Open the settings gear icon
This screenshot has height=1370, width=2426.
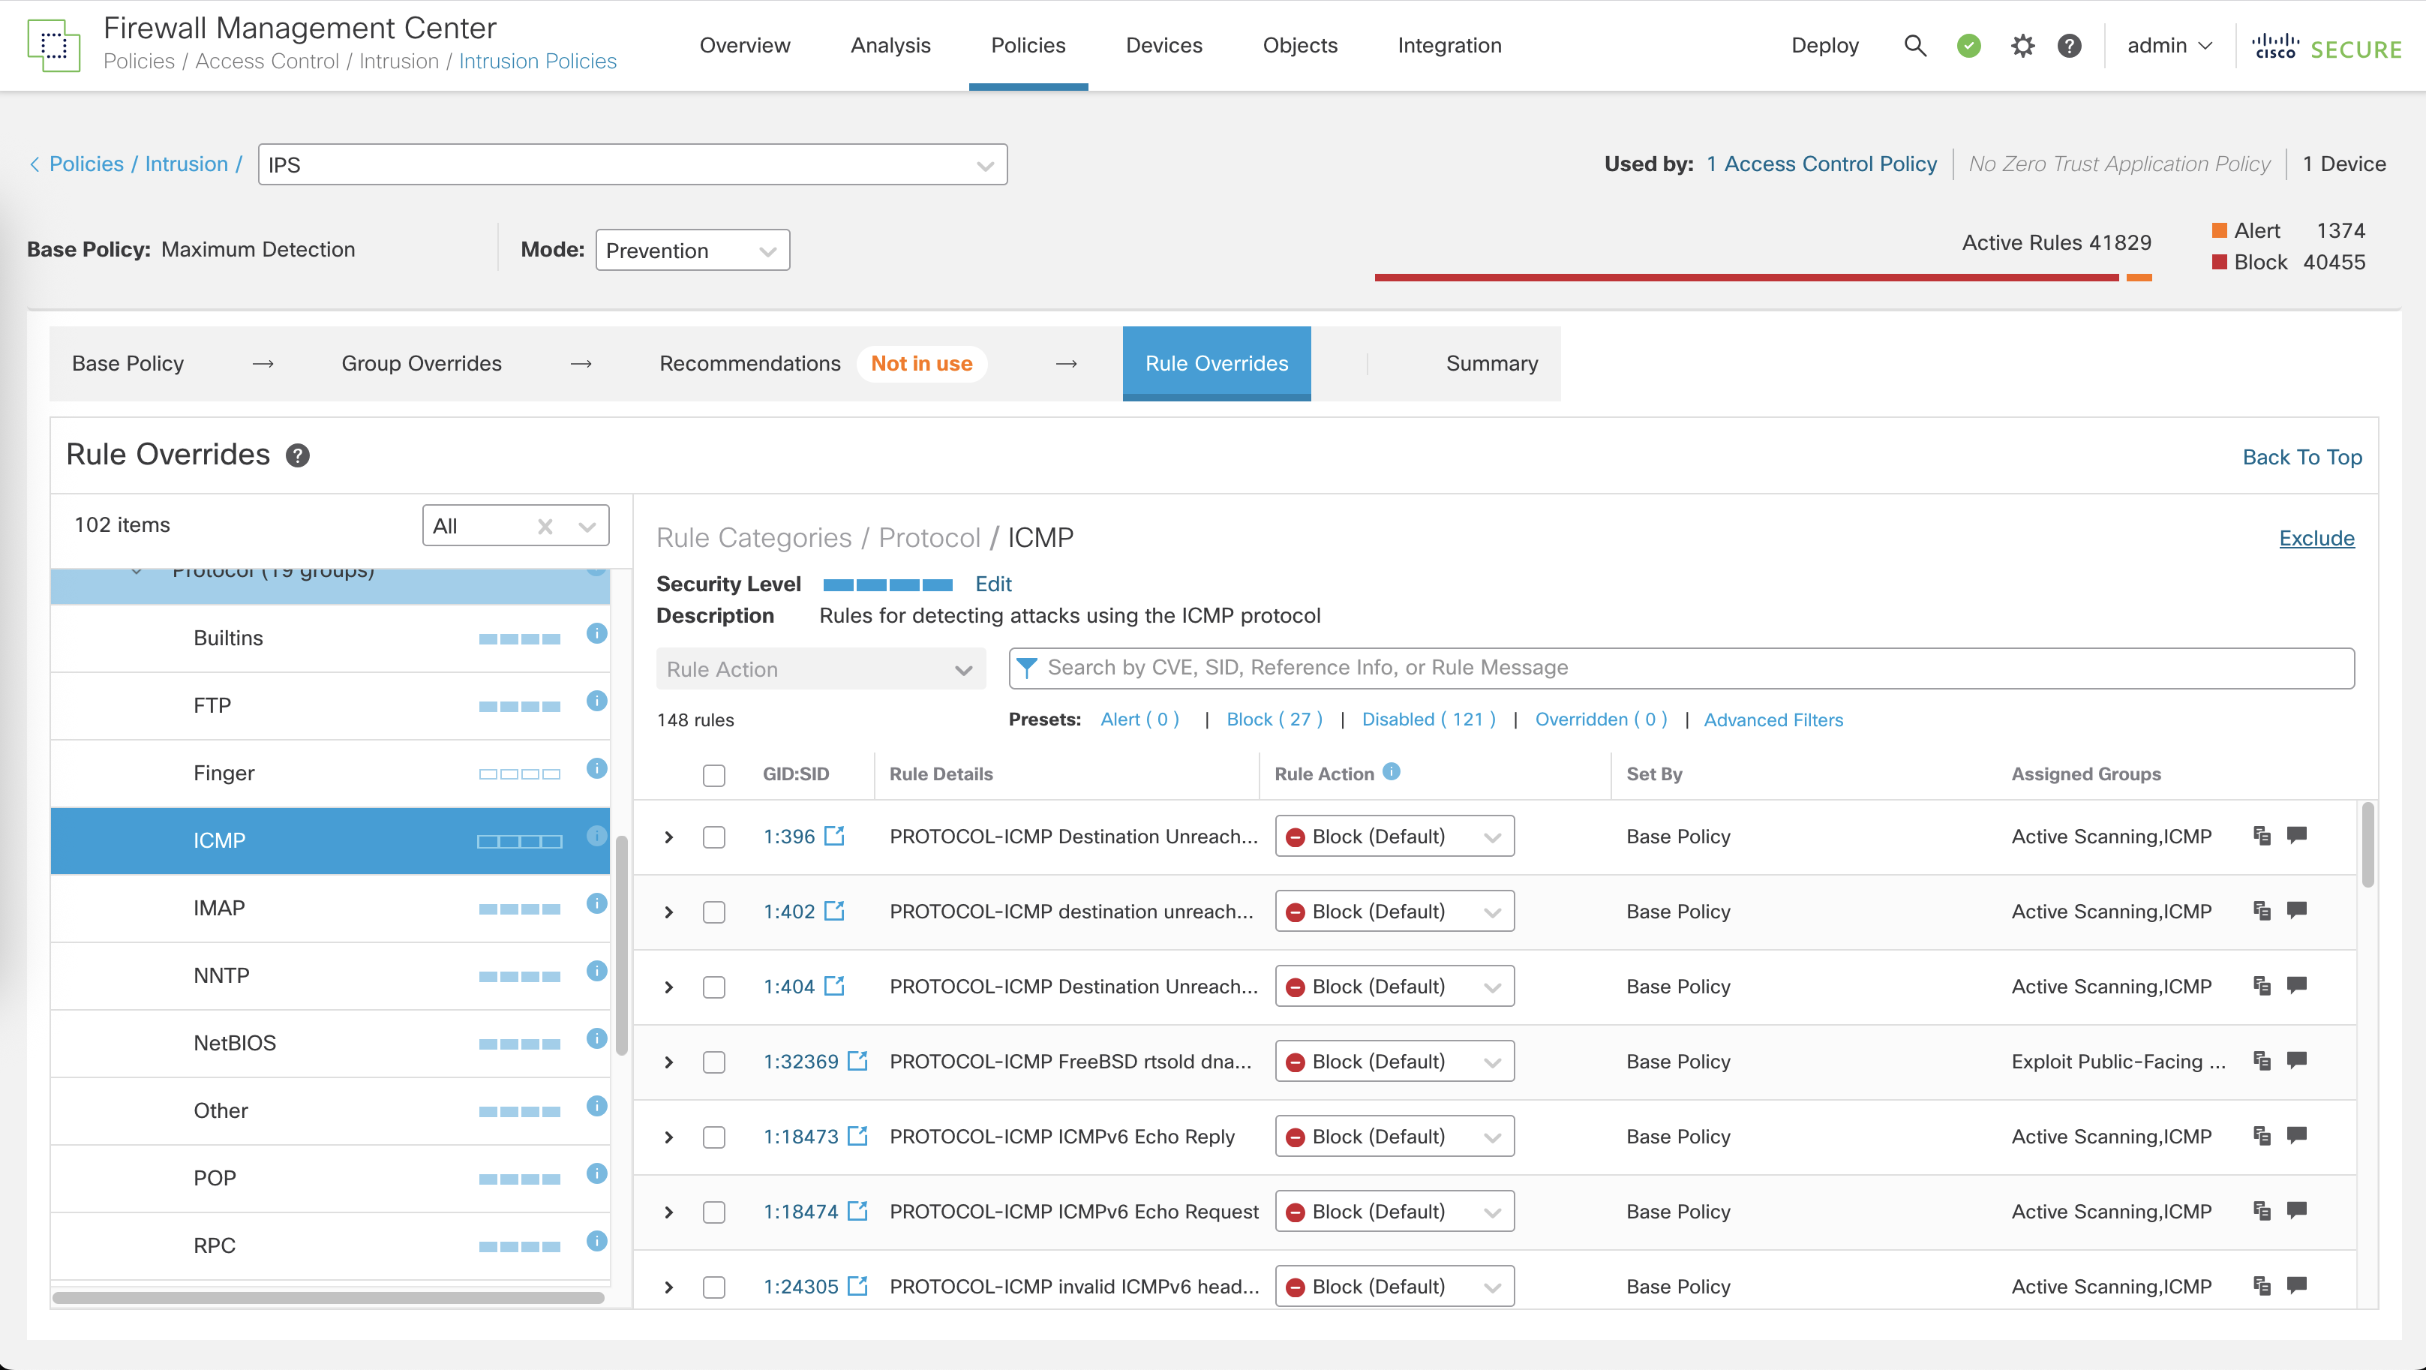2022,45
